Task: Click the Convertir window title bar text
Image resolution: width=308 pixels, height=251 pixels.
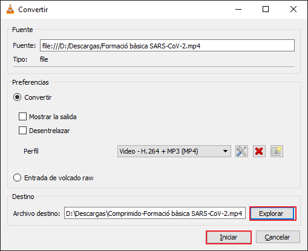Action: pos(33,10)
